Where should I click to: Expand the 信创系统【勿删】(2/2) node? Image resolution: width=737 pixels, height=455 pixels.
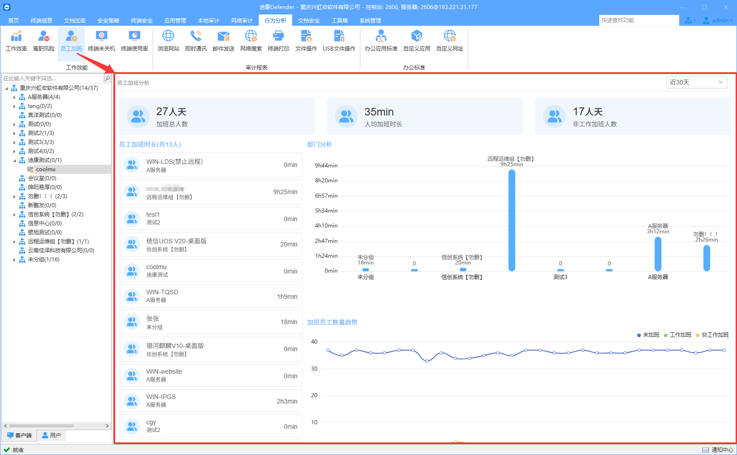click(x=14, y=214)
